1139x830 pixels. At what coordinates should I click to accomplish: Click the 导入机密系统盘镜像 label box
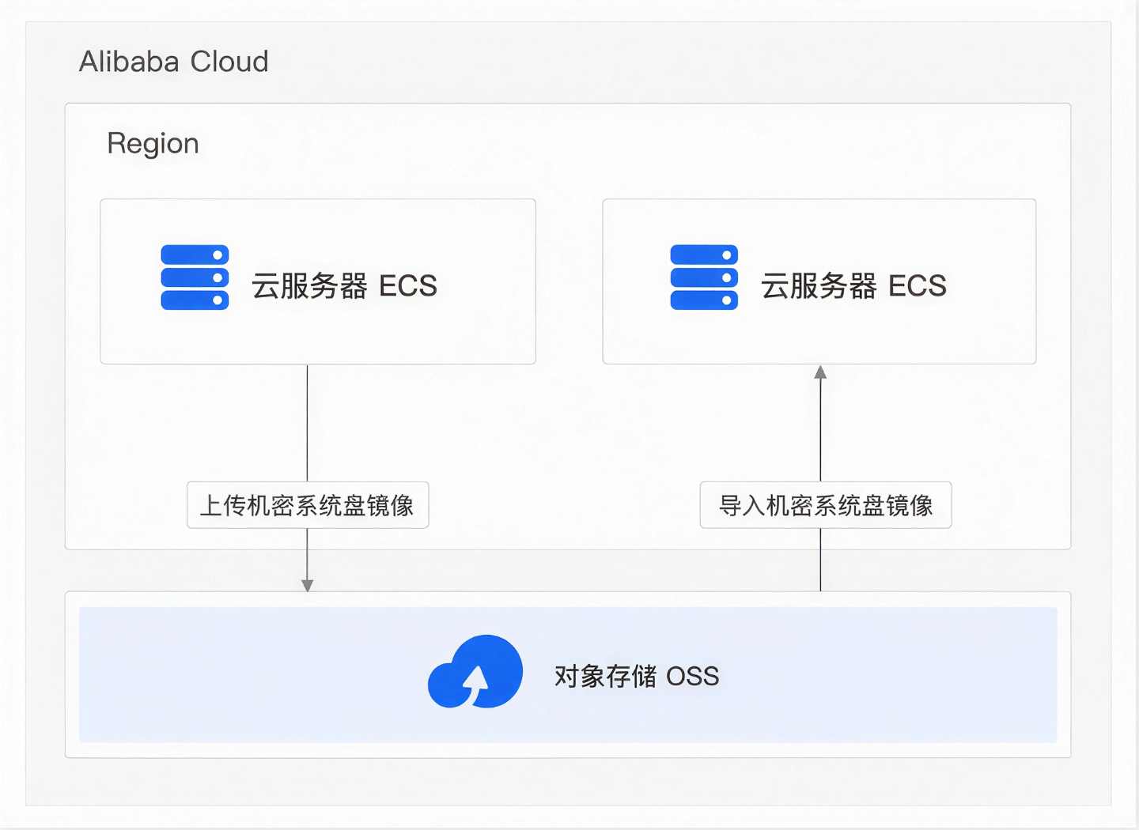[x=826, y=505]
